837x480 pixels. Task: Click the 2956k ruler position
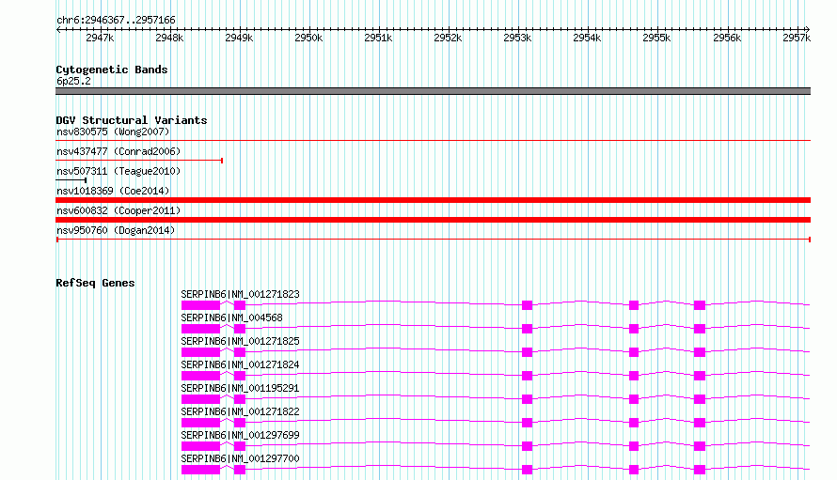(x=727, y=38)
